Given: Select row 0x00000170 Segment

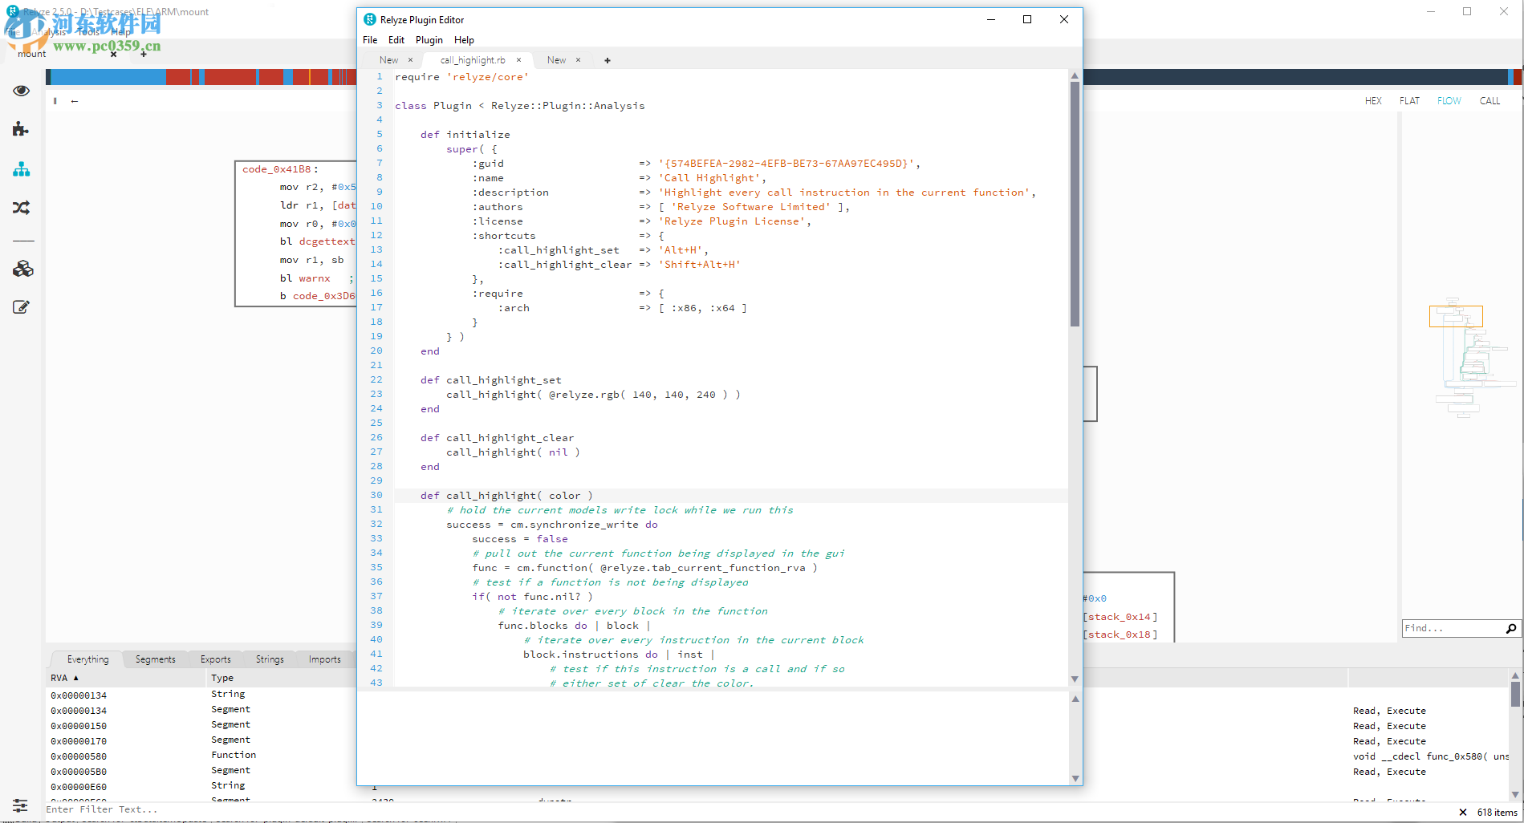Looking at the screenshot, I should coord(201,740).
